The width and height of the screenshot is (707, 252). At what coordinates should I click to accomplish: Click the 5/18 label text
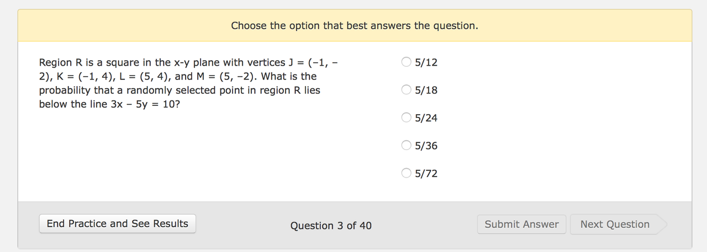(x=426, y=90)
